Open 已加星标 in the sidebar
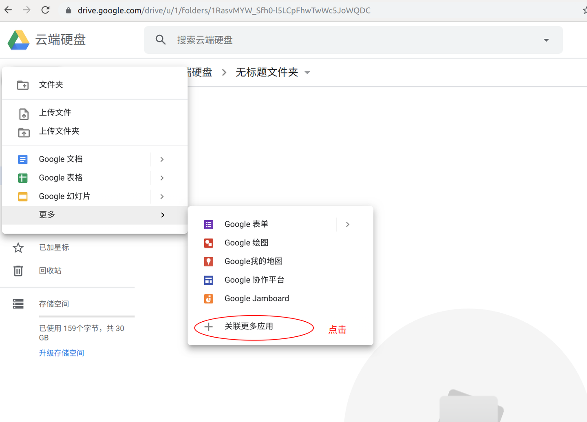 pyautogui.click(x=54, y=247)
